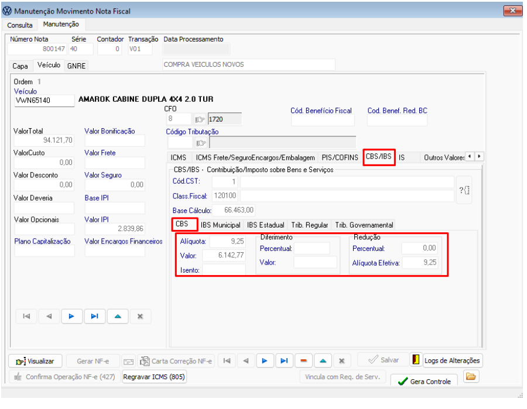527x409 pixels.
Task: Open the Class. Fiscal help lookup icon
Action: 464,189
